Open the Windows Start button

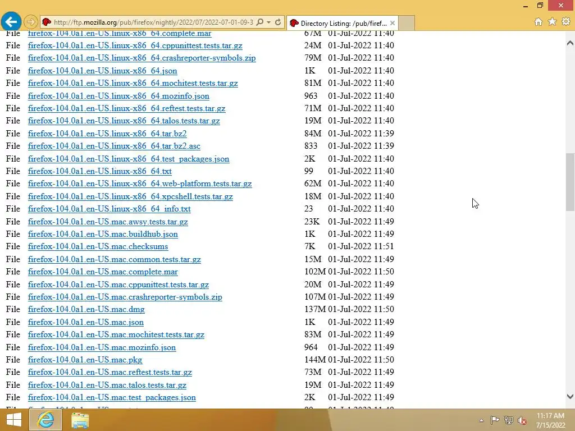point(14,420)
